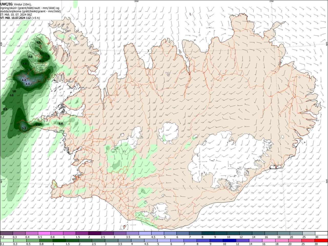Click the white Mýrdalsjökull glacier near the south coast
This screenshot has height=246, width=328.
pyautogui.click(x=160, y=211)
